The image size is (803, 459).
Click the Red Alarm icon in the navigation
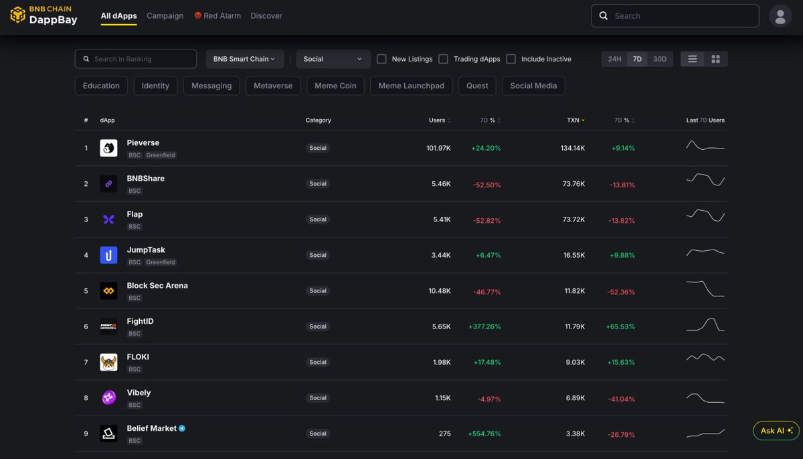point(198,15)
